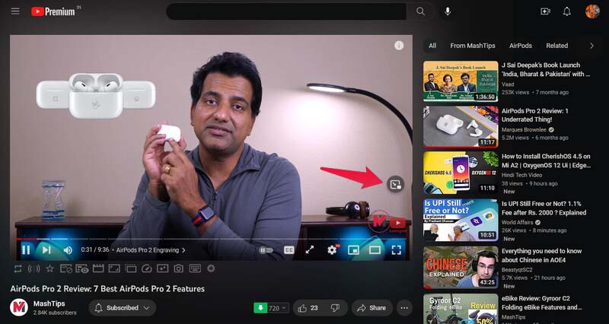The image size is (609, 324).
Task: Take a screenshot with the camera icon
Action: point(179,268)
